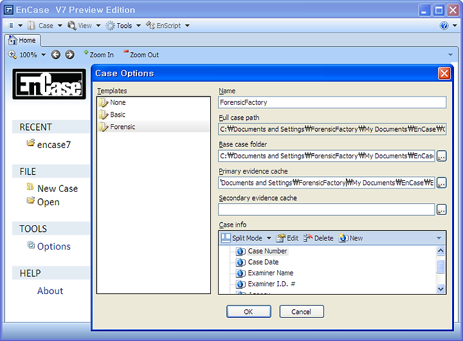Click the Name input field
Image resolution: width=463 pixels, height=341 pixels.
[332, 102]
